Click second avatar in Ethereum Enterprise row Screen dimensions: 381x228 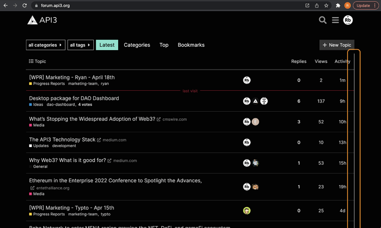tap(255, 187)
